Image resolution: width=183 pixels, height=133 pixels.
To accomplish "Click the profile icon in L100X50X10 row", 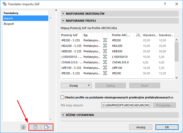I will pos(105,57).
